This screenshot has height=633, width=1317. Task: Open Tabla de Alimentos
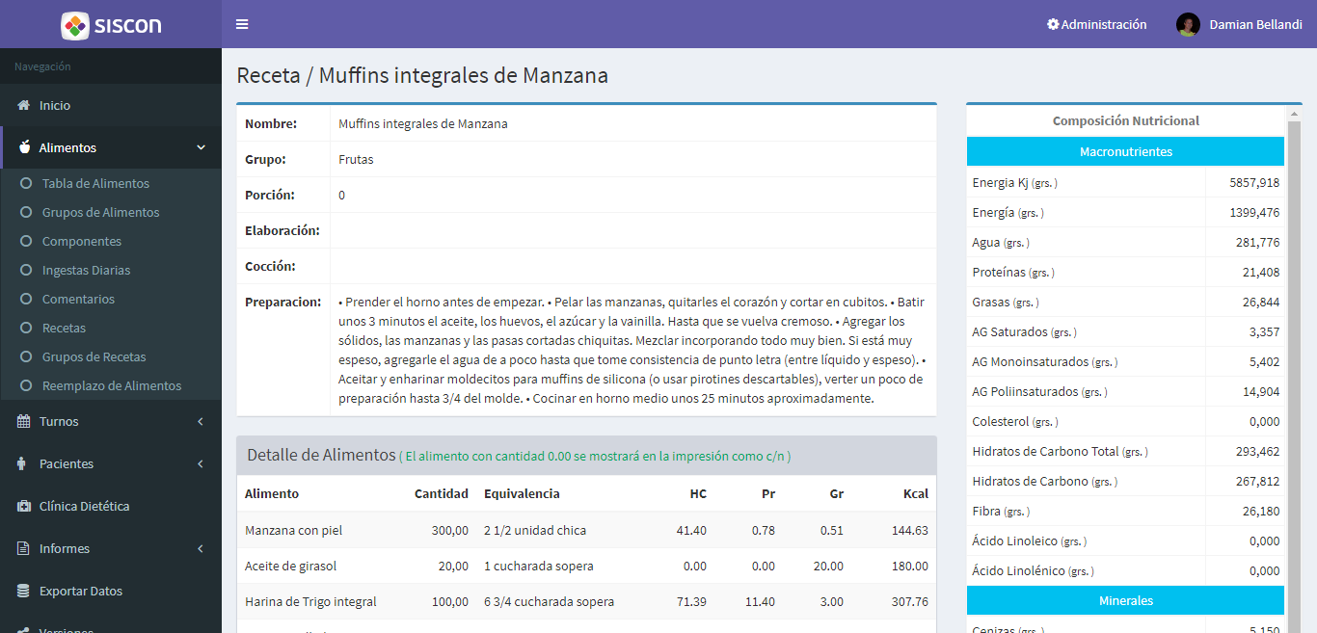point(95,183)
